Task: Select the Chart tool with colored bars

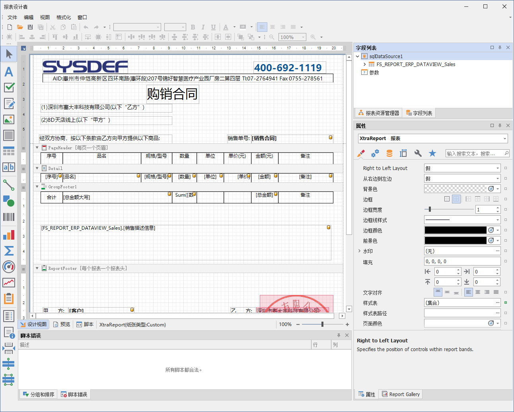Action: click(9, 235)
